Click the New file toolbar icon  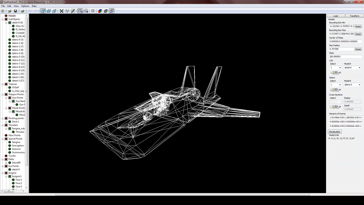click(3, 11)
